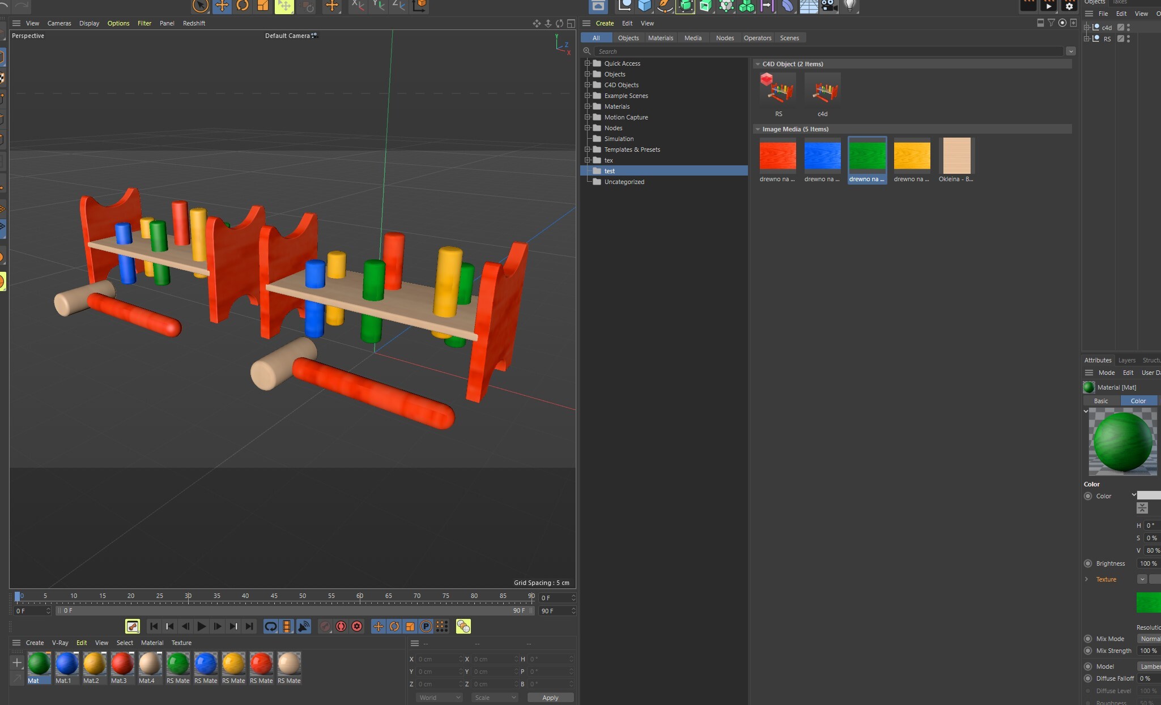Viewport: 1161px width, 705px height.
Task: Open Create menu in asset browser
Action: [605, 23]
